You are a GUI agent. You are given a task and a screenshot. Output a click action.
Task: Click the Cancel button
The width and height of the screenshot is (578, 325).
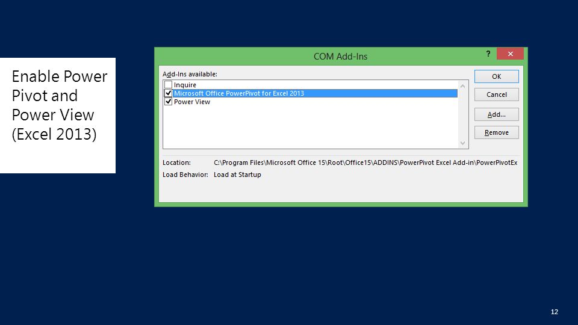pos(496,94)
